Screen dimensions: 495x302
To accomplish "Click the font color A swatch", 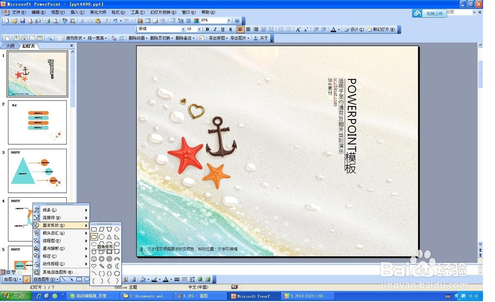I will 166,279.
